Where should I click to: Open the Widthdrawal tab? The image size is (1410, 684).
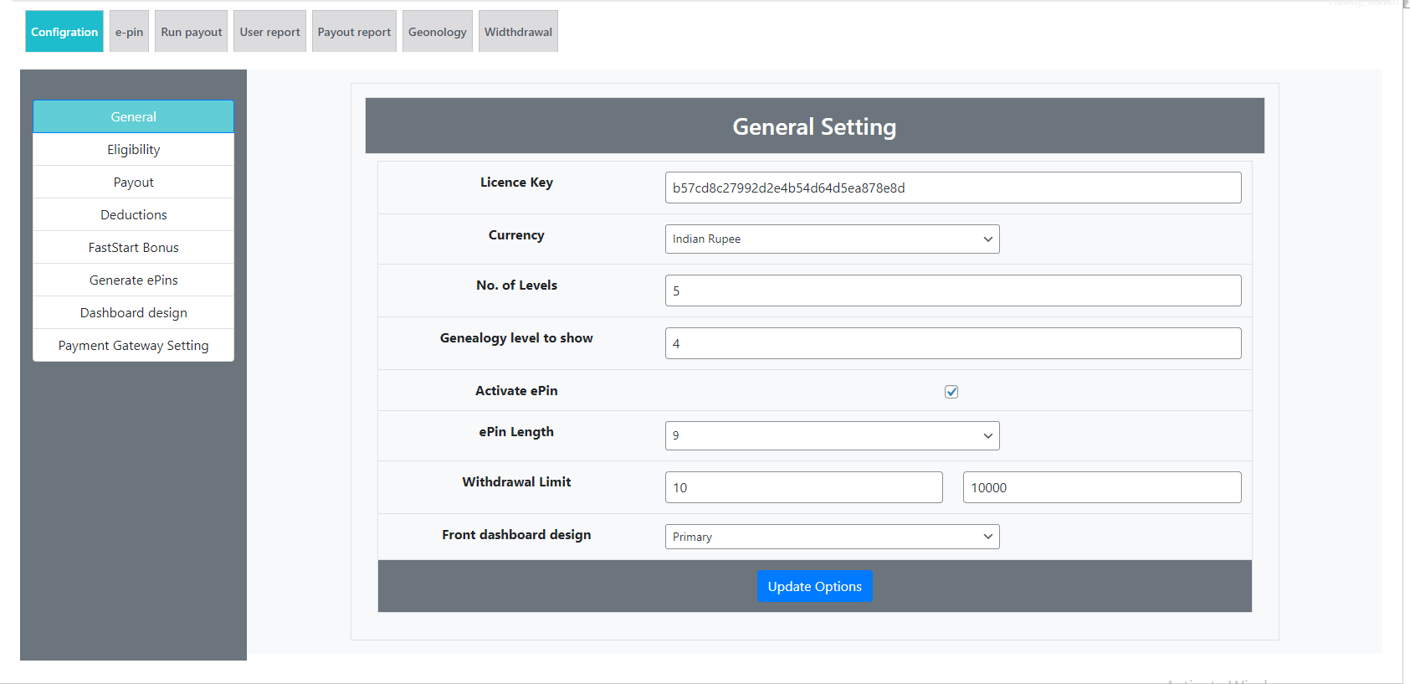pyautogui.click(x=518, y=32)
